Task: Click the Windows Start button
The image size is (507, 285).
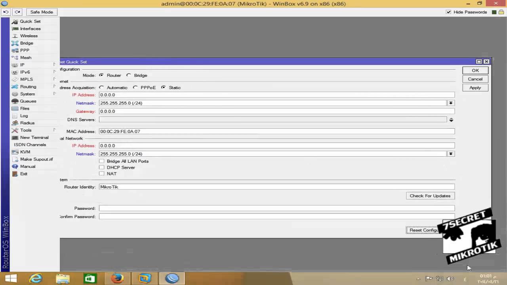Action: coord(11,279)
